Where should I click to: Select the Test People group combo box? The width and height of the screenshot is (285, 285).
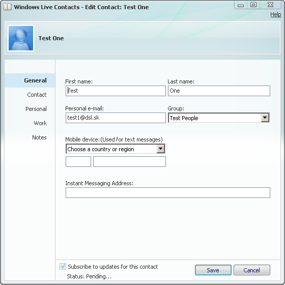[219, 118]
